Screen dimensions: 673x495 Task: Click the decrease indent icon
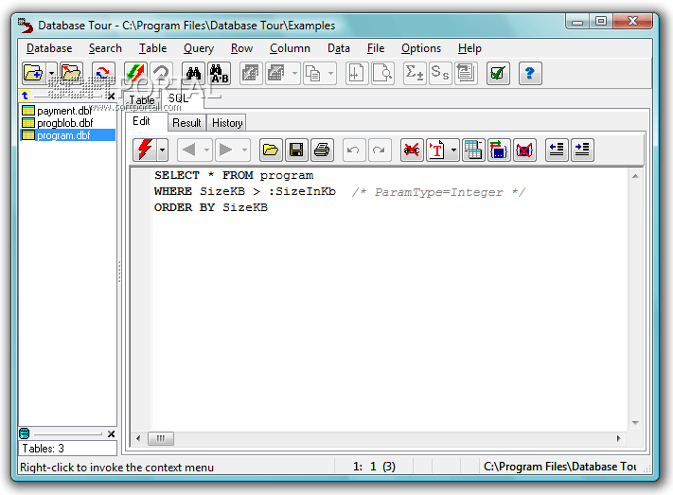pos(557,150)
